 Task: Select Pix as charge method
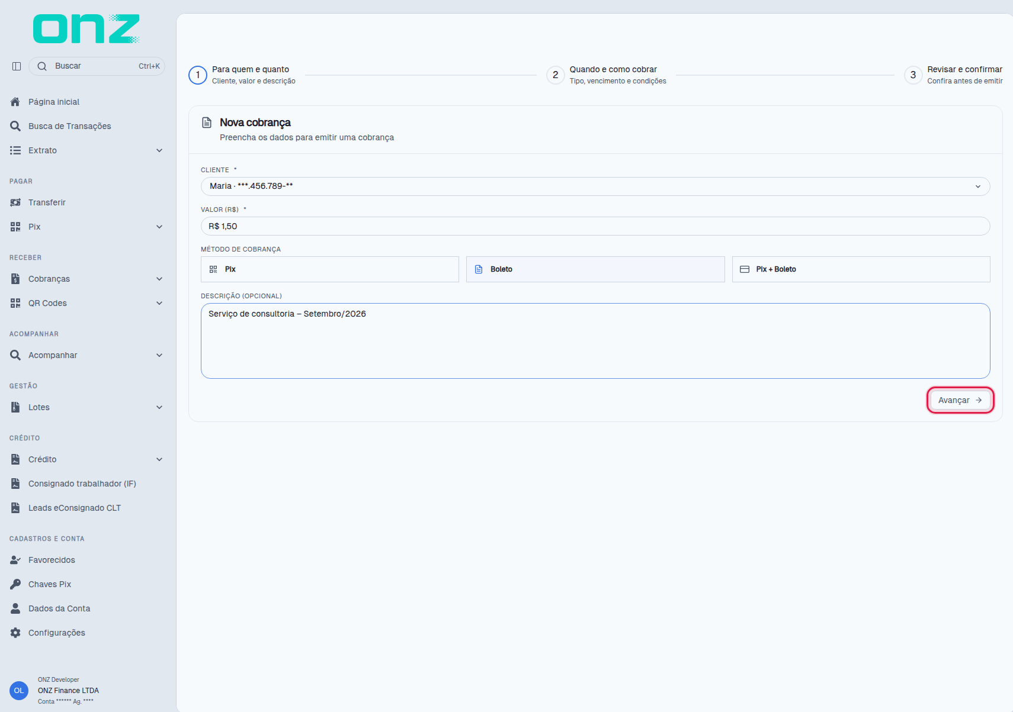click(x=330, y=269)
